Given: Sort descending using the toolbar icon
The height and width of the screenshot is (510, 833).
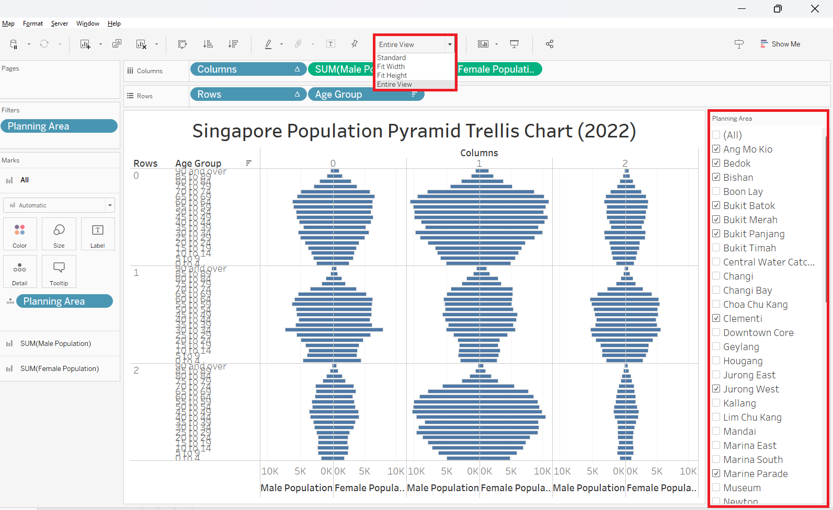Looking at the screenshot, I should coord(233,44).
